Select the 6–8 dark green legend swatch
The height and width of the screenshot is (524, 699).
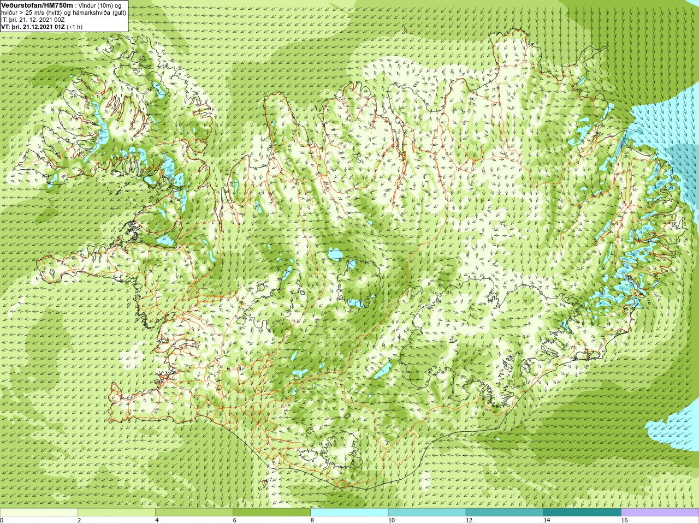click(271, 513)
